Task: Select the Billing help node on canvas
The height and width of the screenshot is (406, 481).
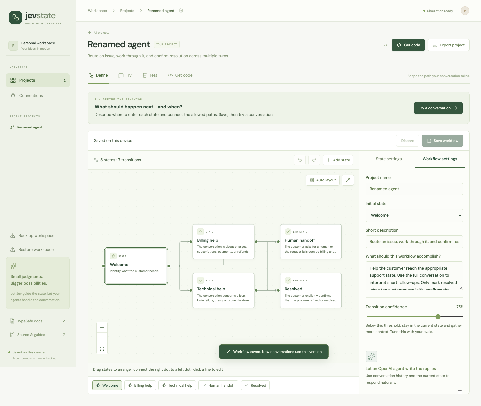Action: click(x=223, y=242)
